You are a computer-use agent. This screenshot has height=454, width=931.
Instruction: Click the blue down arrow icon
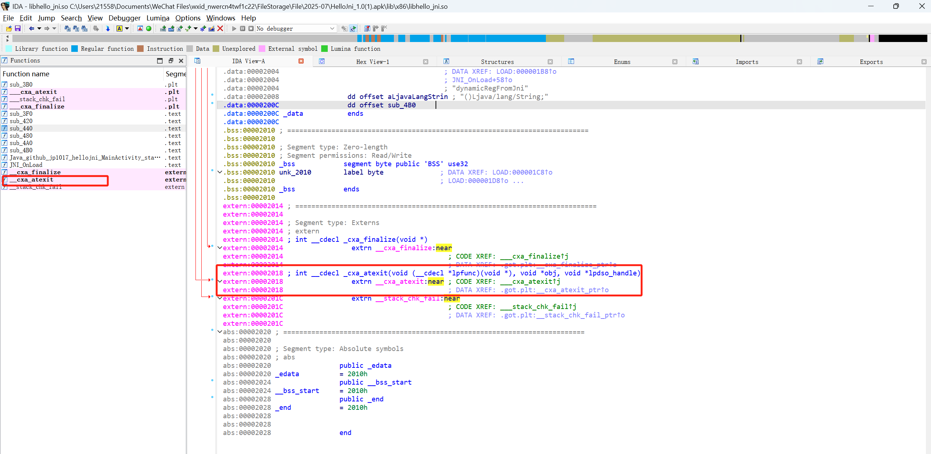[x=108, y=28]
